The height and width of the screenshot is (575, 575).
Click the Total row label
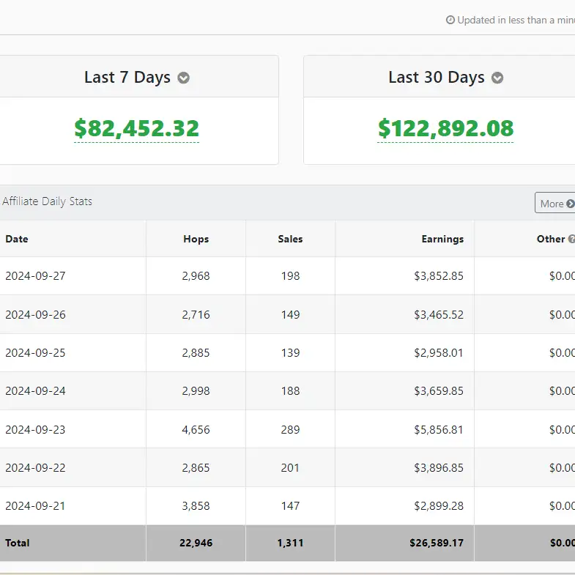(18, 543)
